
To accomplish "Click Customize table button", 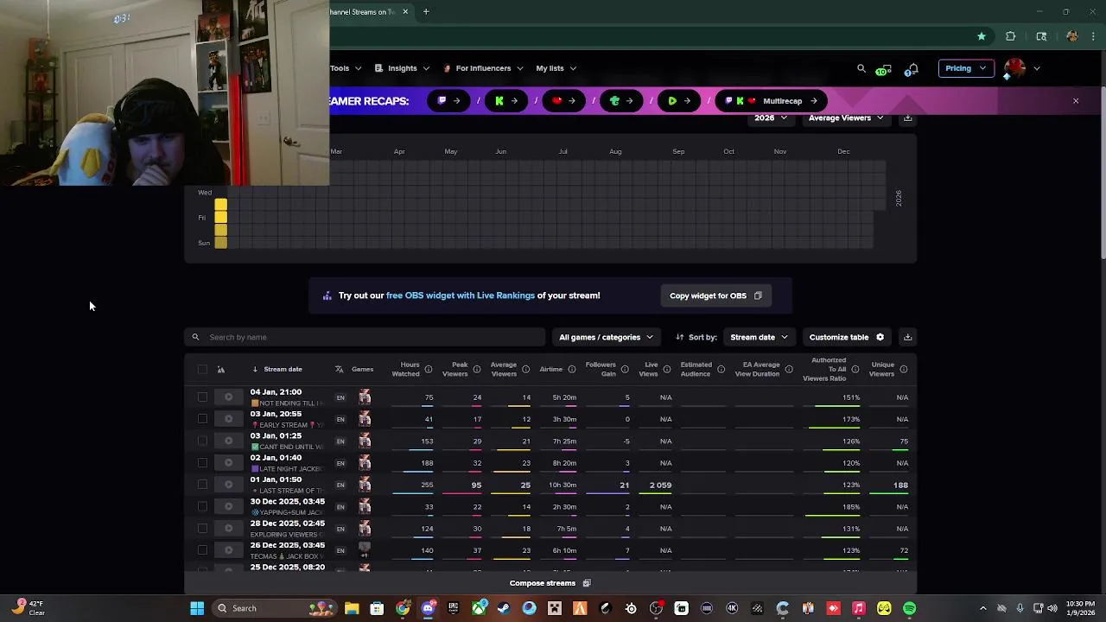I will [847, 337].
